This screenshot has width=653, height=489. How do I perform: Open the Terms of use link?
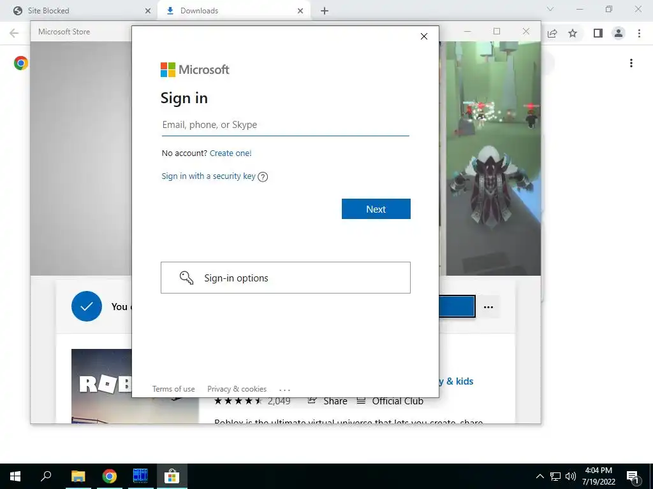pos(173,389)
